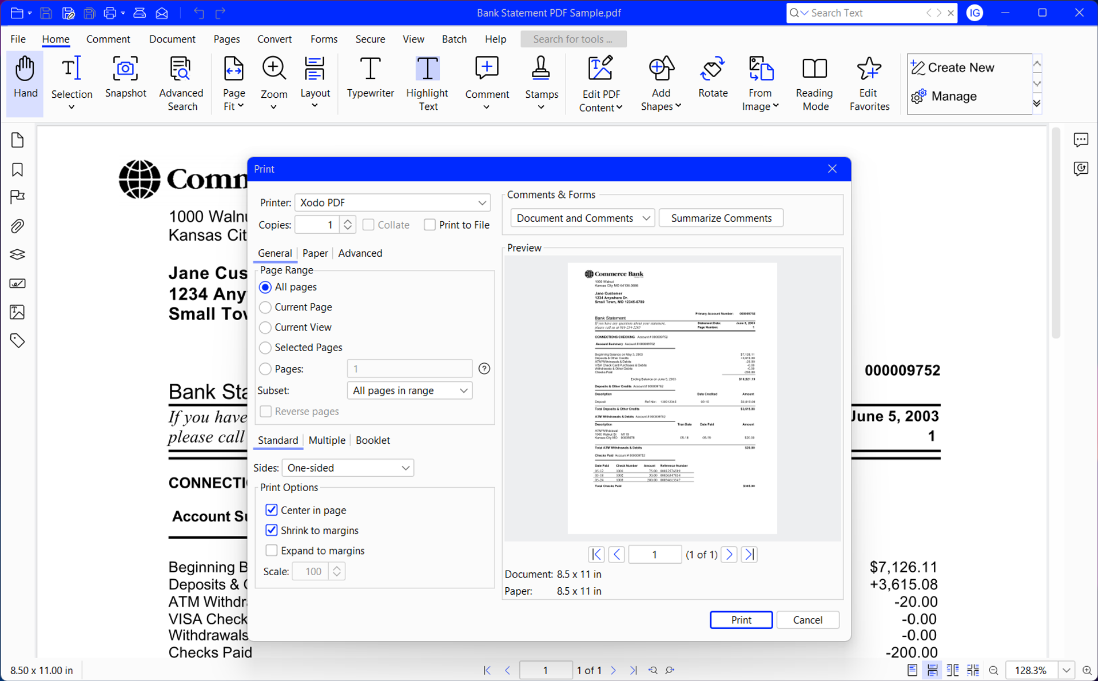Open the bookmarks sidebar panel
1098x681 pixels.
pyautogui.click(x=18, y=170)
